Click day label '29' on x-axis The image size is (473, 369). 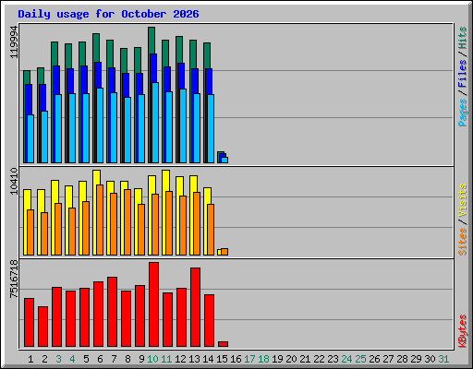point(416,359)
